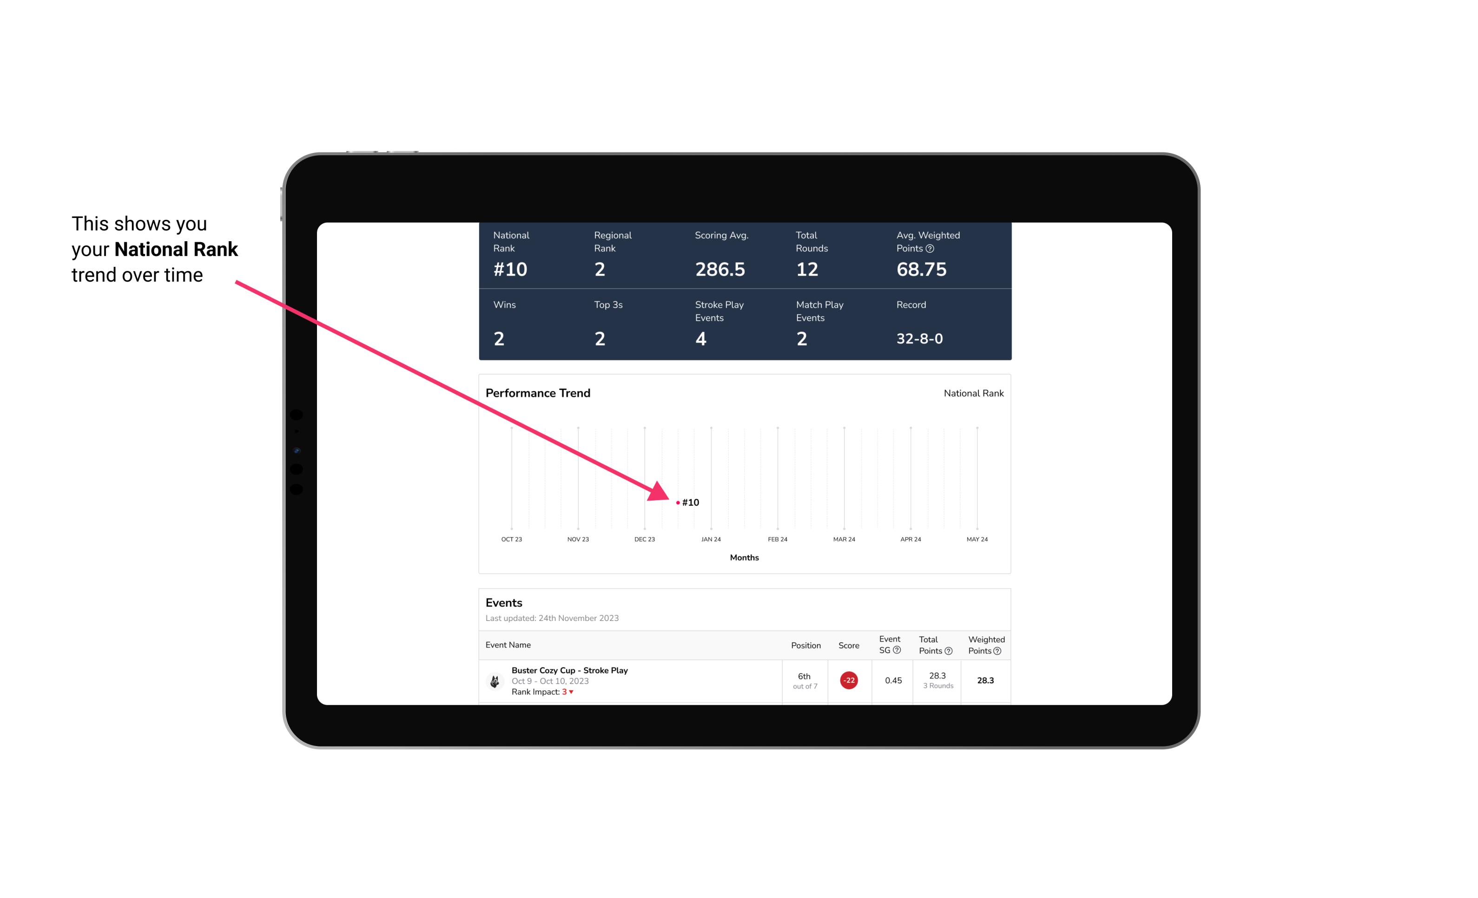
Task: Click the Total Points info icon
Action: (948, 651)
